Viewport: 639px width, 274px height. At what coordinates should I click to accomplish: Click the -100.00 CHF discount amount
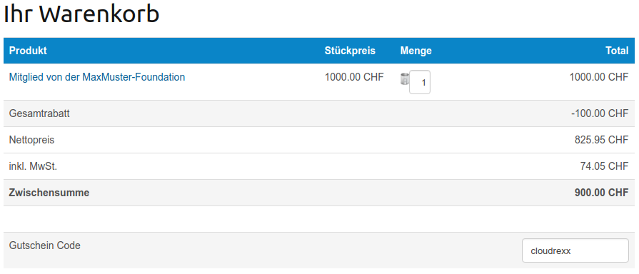pos(600,113)
